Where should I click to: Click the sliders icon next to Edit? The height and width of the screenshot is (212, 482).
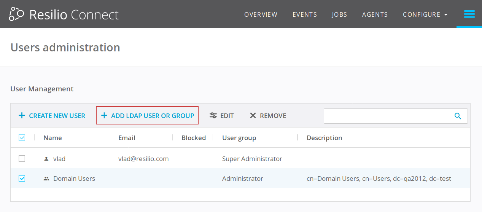click(x=213, y=116)
